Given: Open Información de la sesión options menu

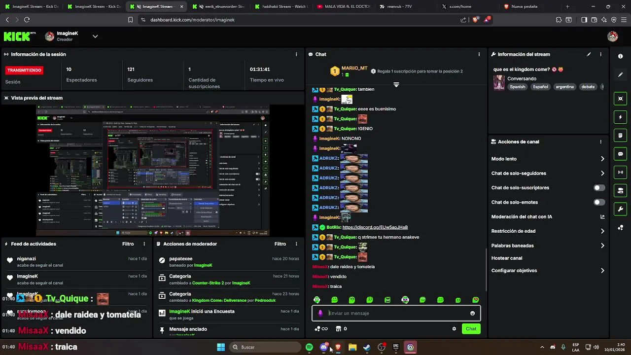Looking at the screenshot, I should tap(296, 54).
